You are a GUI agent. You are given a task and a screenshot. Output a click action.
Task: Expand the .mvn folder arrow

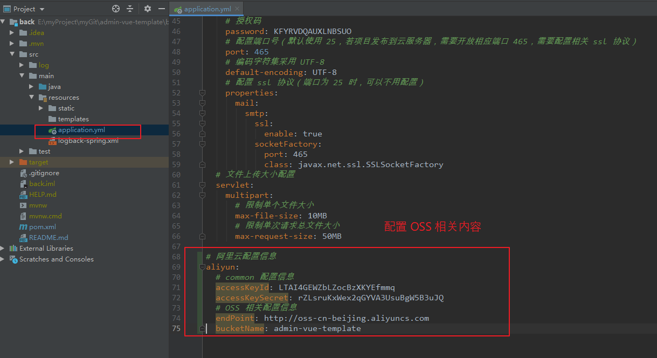[x=12, y=44]
